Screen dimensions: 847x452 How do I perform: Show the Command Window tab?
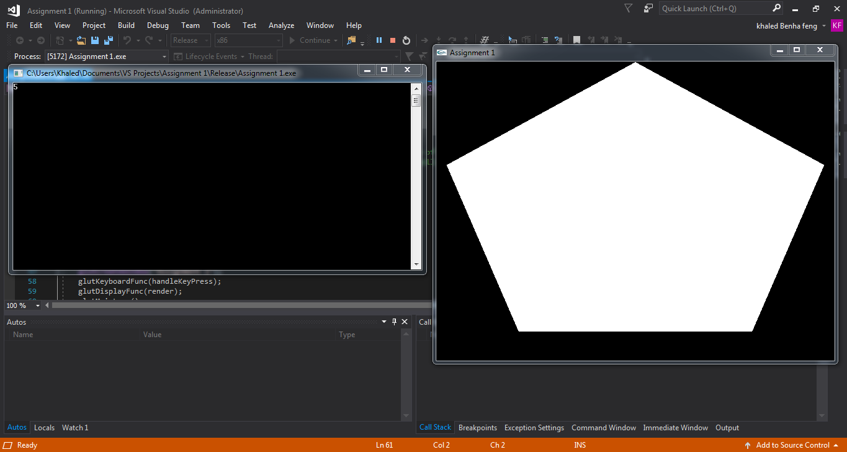tap(604, 428)
